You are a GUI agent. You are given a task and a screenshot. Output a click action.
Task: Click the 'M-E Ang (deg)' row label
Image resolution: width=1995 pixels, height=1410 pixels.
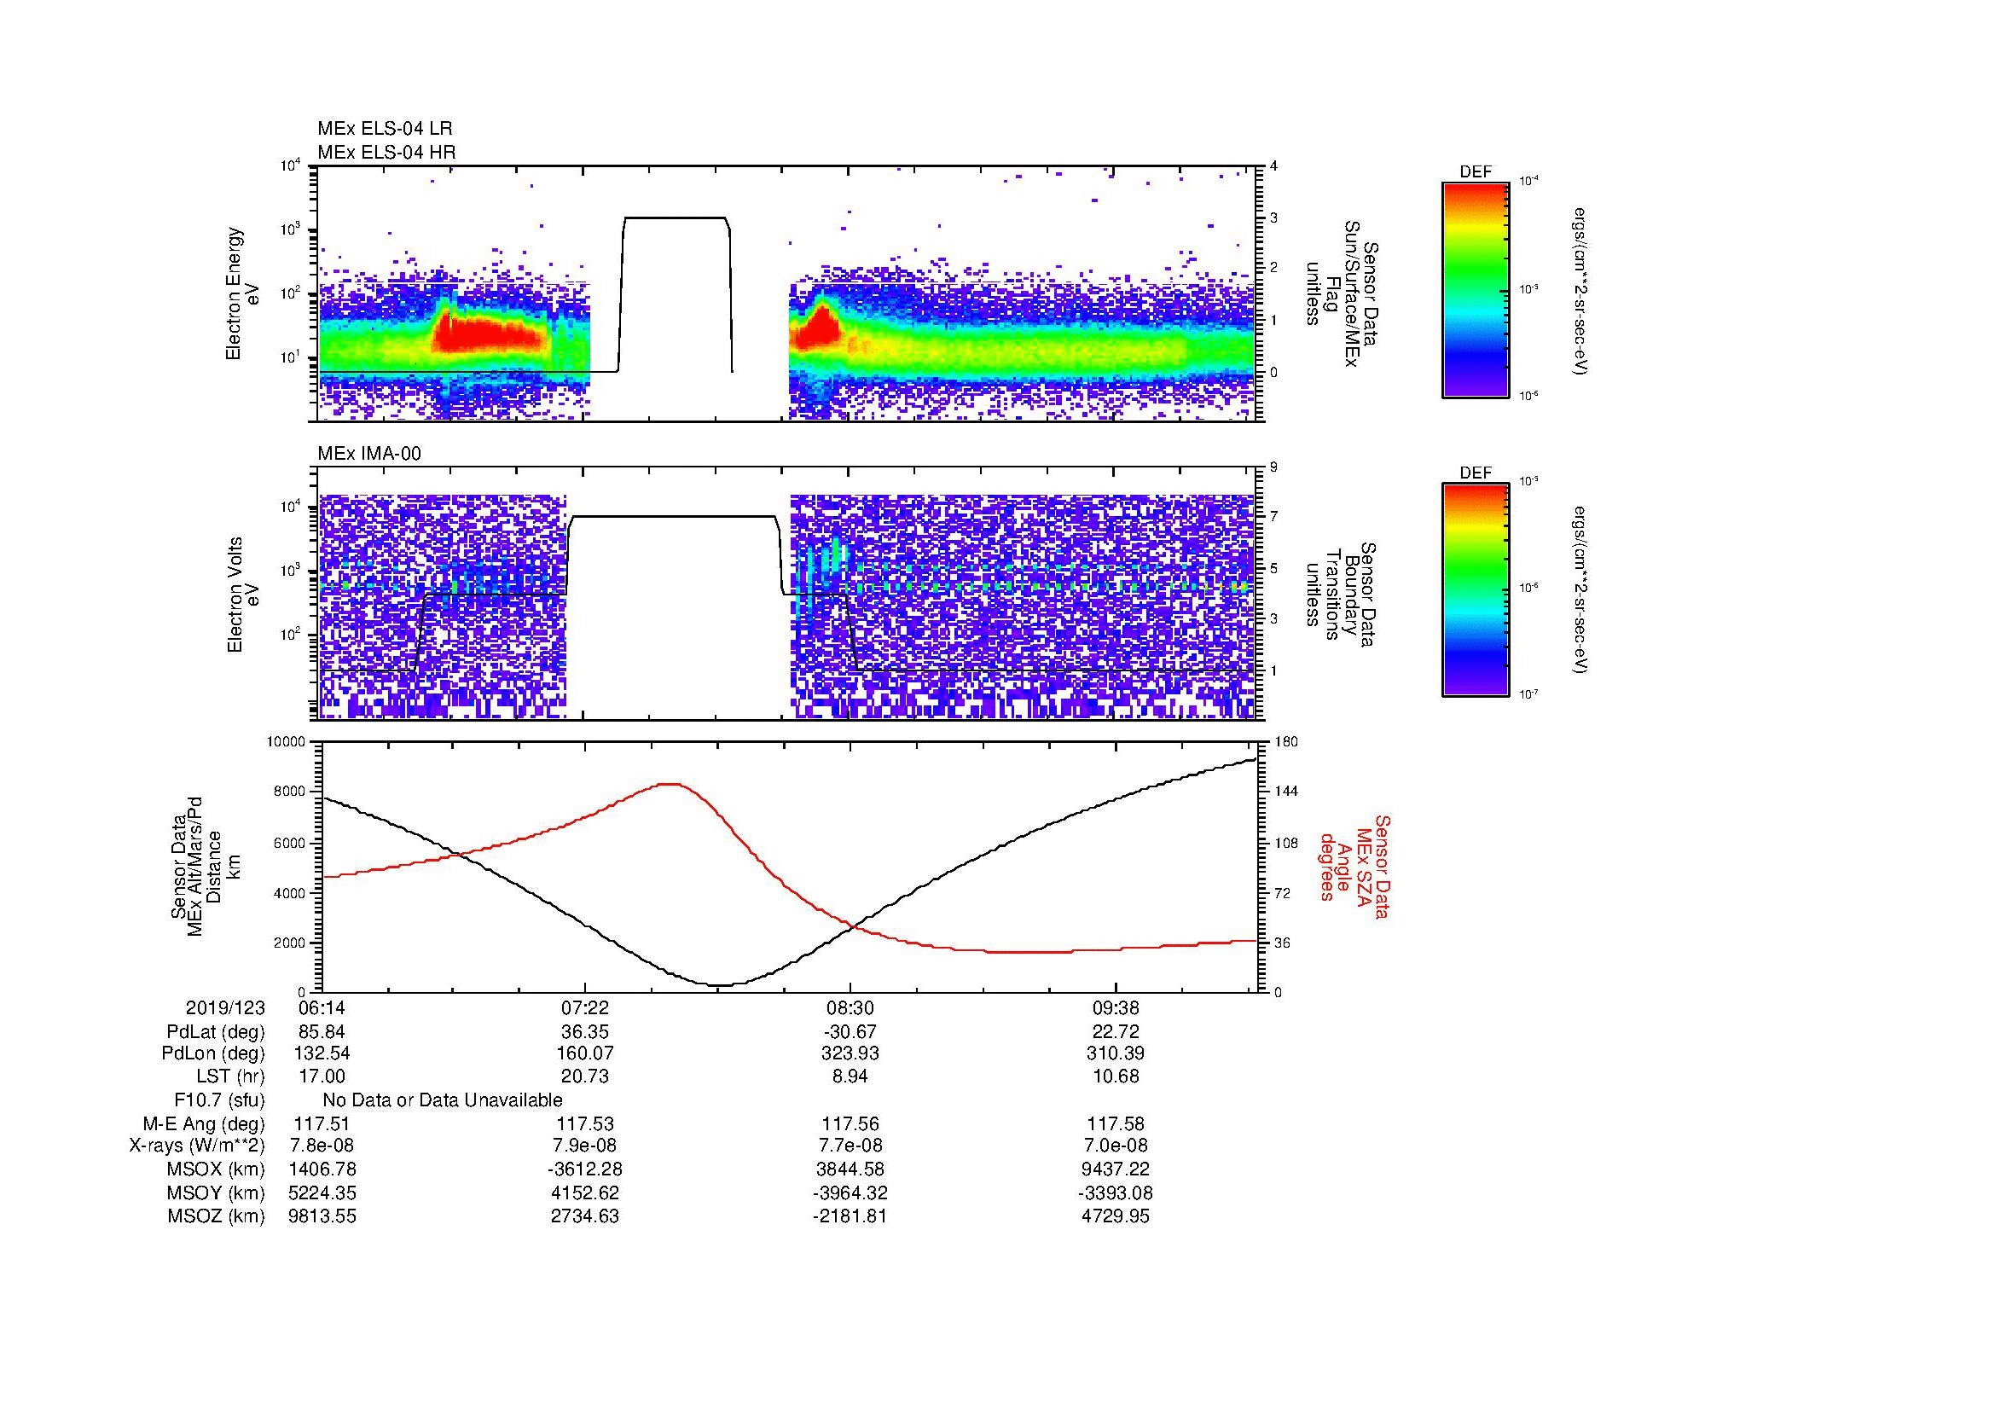pos(204,1123)
